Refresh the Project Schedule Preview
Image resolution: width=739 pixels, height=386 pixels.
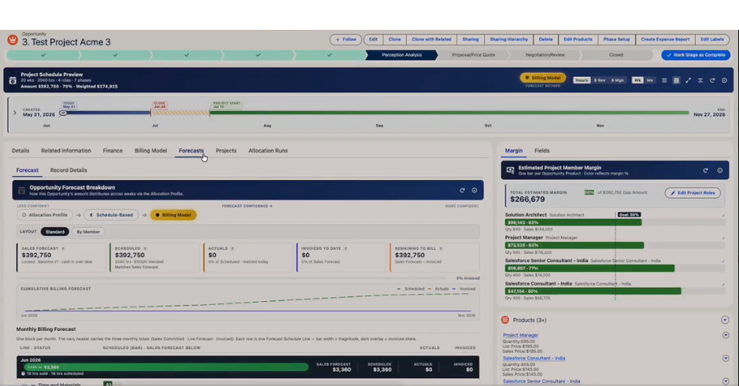(x=712, y=80)
